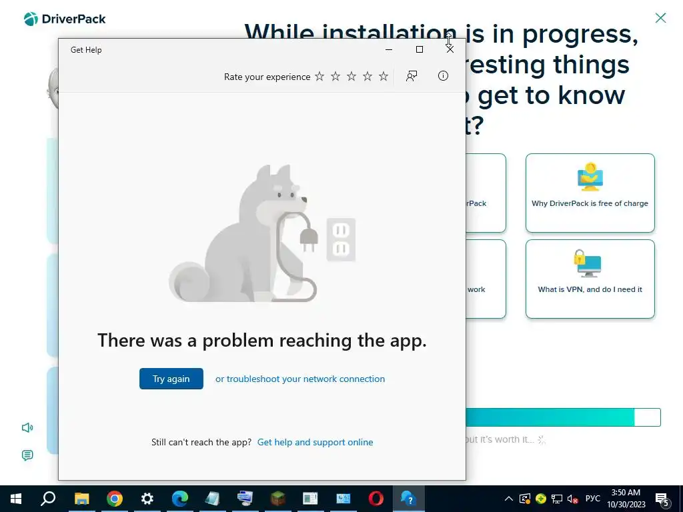The image size is (683, 512).
Task: Rate experience with third star
Action: [352, 76]
